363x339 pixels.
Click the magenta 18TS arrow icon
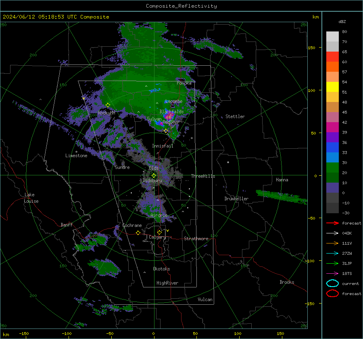332,274
